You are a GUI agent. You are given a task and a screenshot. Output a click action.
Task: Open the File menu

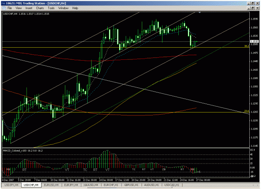click(x=10, y=8)
